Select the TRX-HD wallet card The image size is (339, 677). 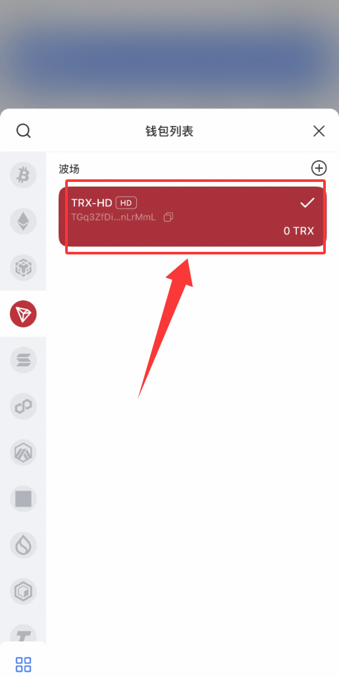192,216
